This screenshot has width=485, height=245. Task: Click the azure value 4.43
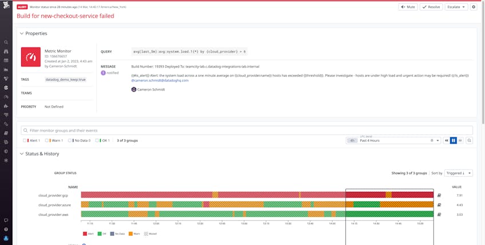(x=459, y=205)
